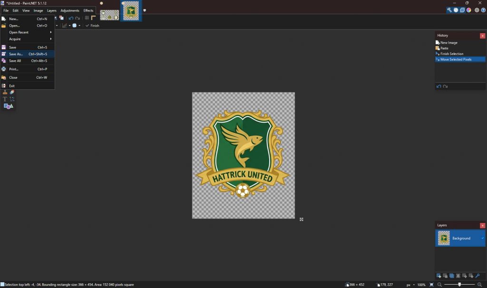This screenshot has width=487, height=288.
Task: Select the Paste history entry
Action: click(x=444, y=48)
